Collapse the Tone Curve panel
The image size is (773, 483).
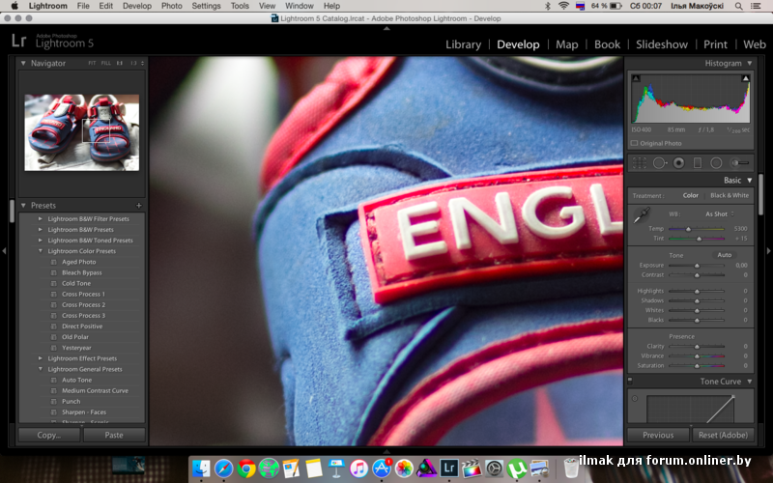tap(750, 382)
